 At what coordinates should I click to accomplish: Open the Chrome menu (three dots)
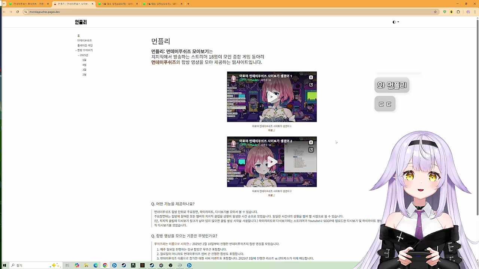475,12
